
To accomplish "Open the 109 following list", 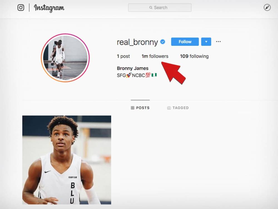I will 194,56.
